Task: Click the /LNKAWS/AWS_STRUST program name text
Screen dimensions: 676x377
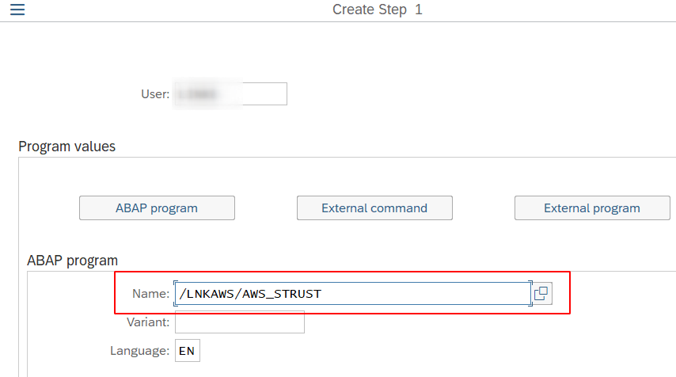Action: [x=250, y=294]
